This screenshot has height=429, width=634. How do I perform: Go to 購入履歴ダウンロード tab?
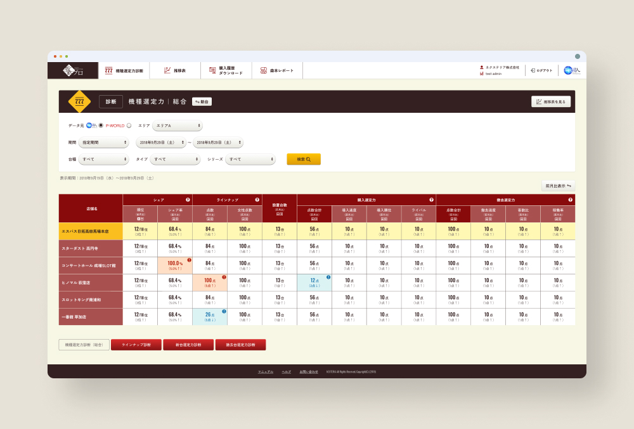click(x=226, y=70)
